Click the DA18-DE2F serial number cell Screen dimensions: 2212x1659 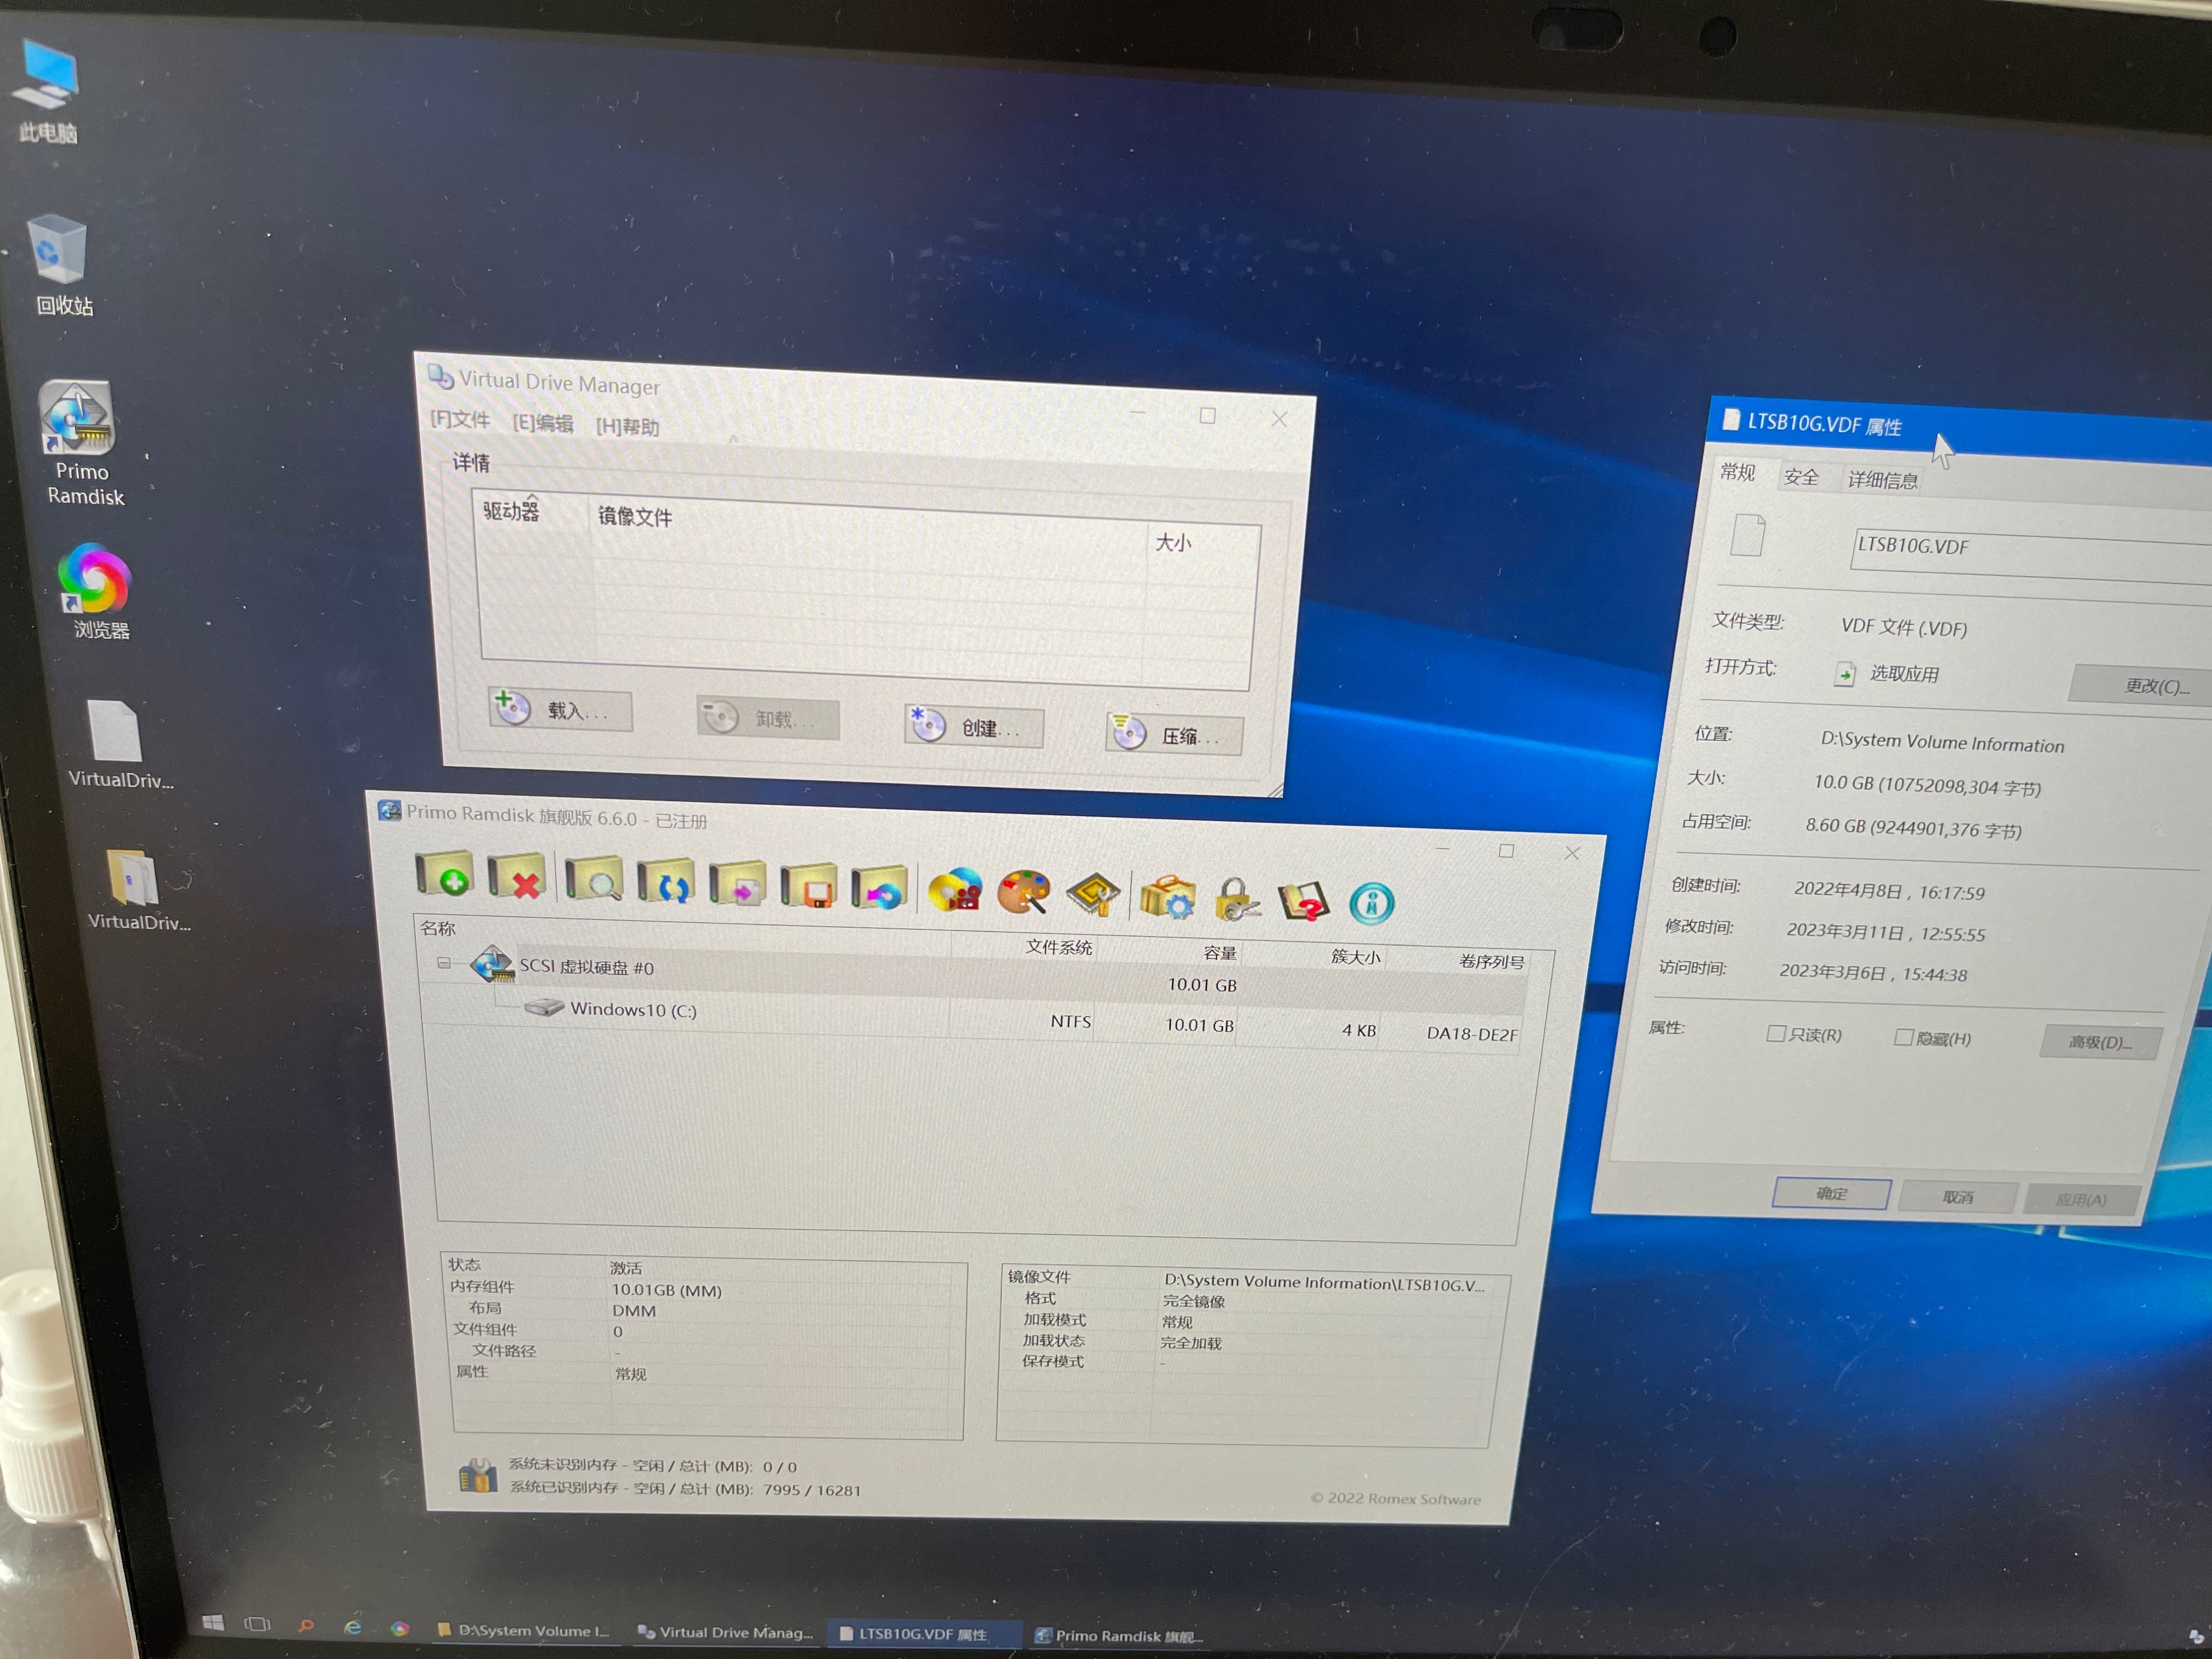[x=1471, y=1034]
